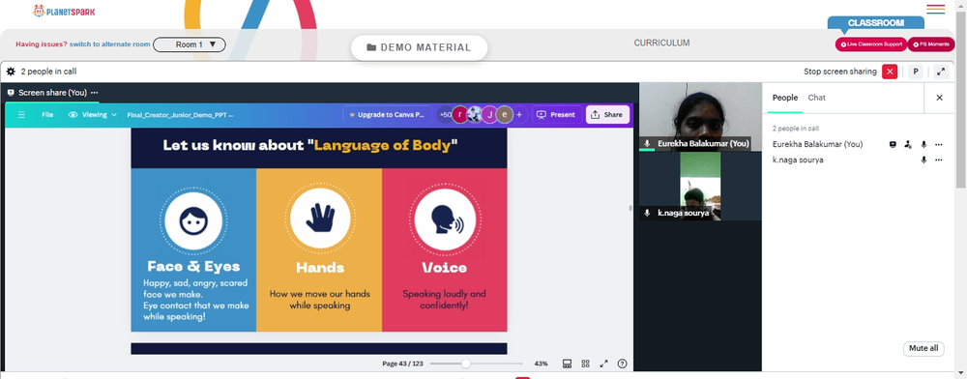Open Canva hamburger menu
Image resolution: width=967 pixels, height=379 pixels.
click(x=21, y=115)
